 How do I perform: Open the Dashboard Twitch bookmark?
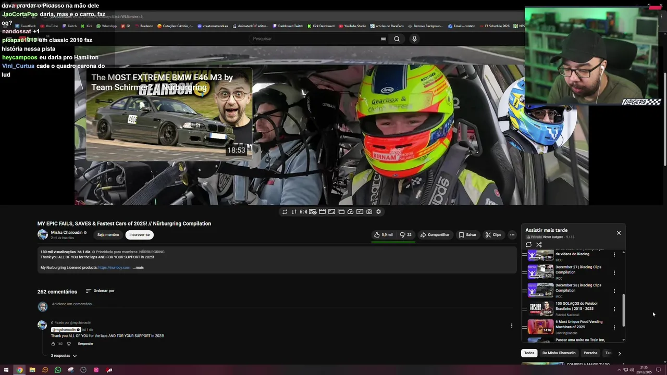coord(288,26)
